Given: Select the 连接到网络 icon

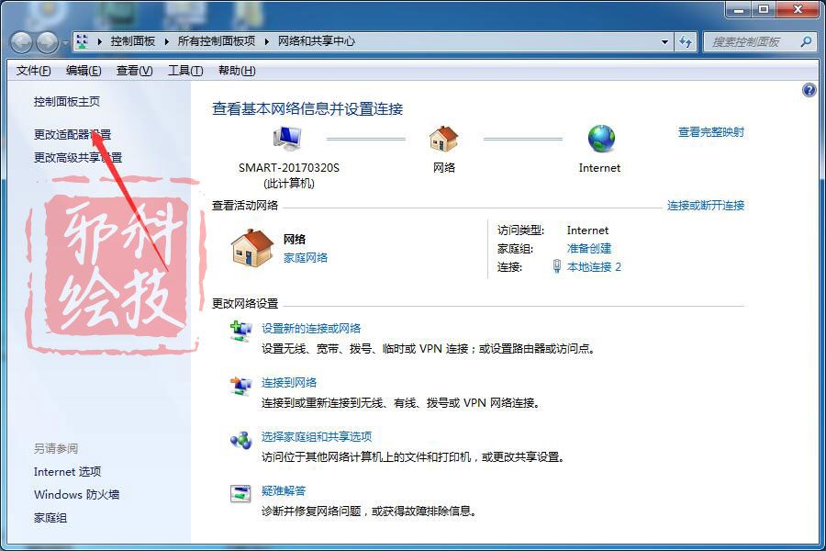Looking at the screenshot, I should pos(240,381).
